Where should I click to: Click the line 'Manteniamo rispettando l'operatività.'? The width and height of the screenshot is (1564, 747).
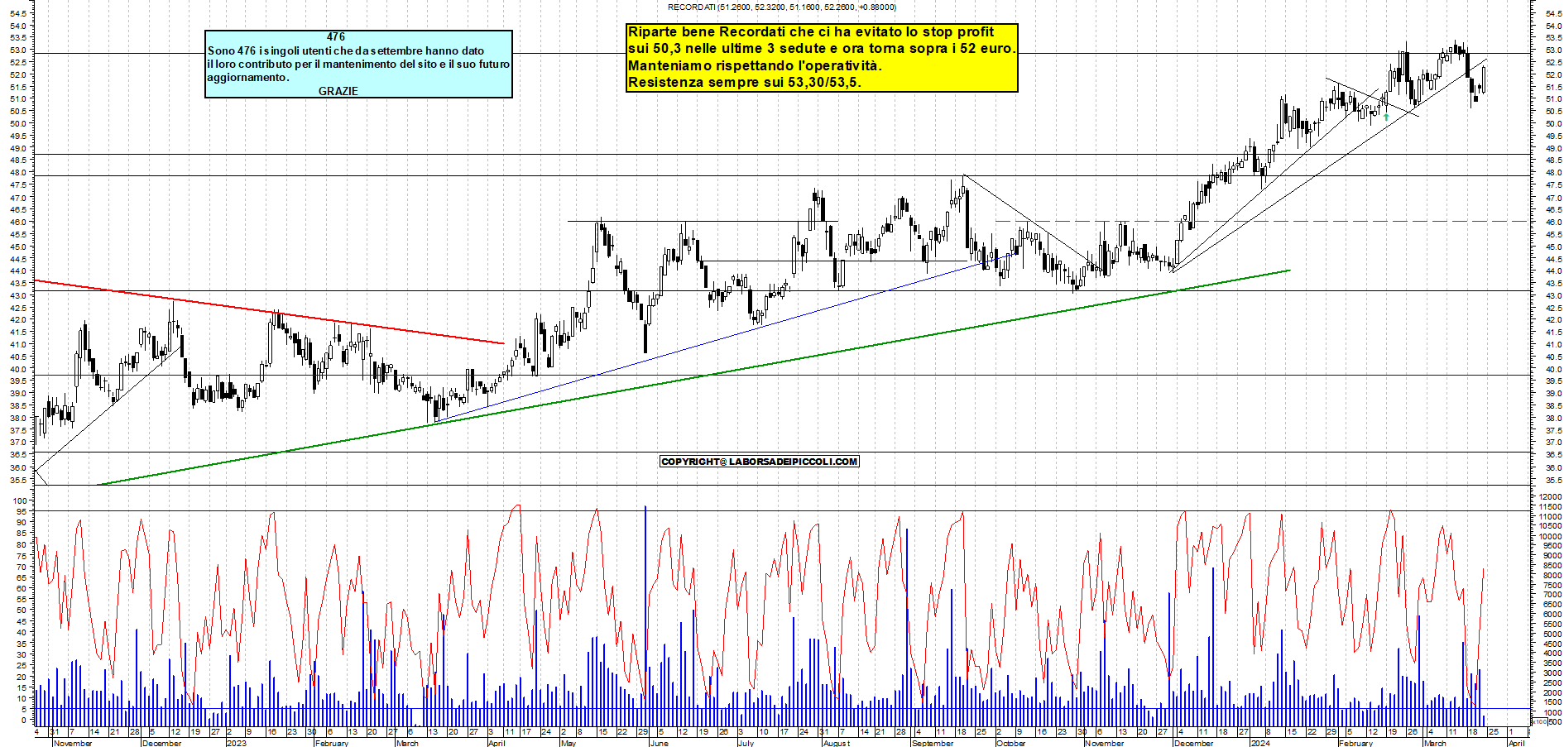(x=755, y=65)
